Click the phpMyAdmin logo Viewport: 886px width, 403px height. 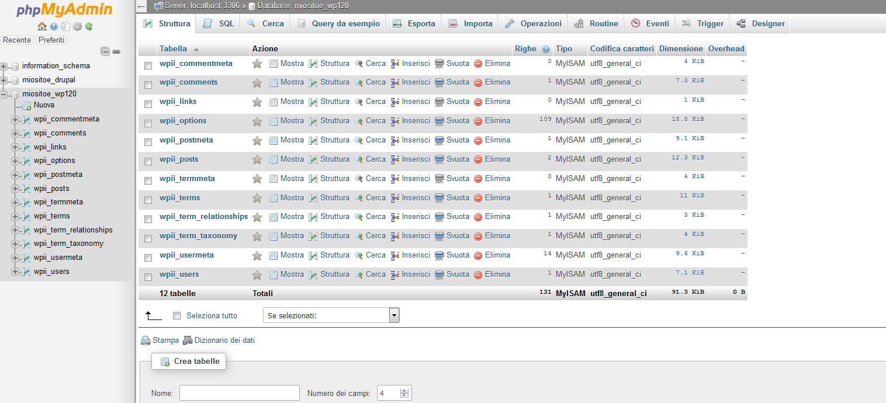[64, 10]
